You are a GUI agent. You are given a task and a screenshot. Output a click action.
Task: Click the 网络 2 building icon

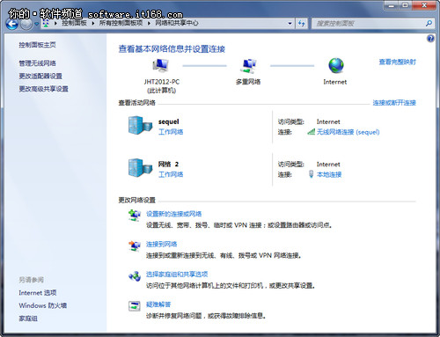point(140,168)
